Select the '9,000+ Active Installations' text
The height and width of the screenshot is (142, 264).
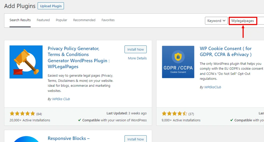point(181,120)
